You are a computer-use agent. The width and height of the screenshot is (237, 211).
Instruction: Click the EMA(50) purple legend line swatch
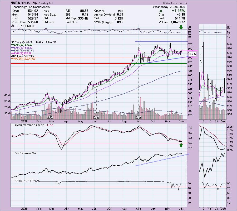(x=13, y=48)
